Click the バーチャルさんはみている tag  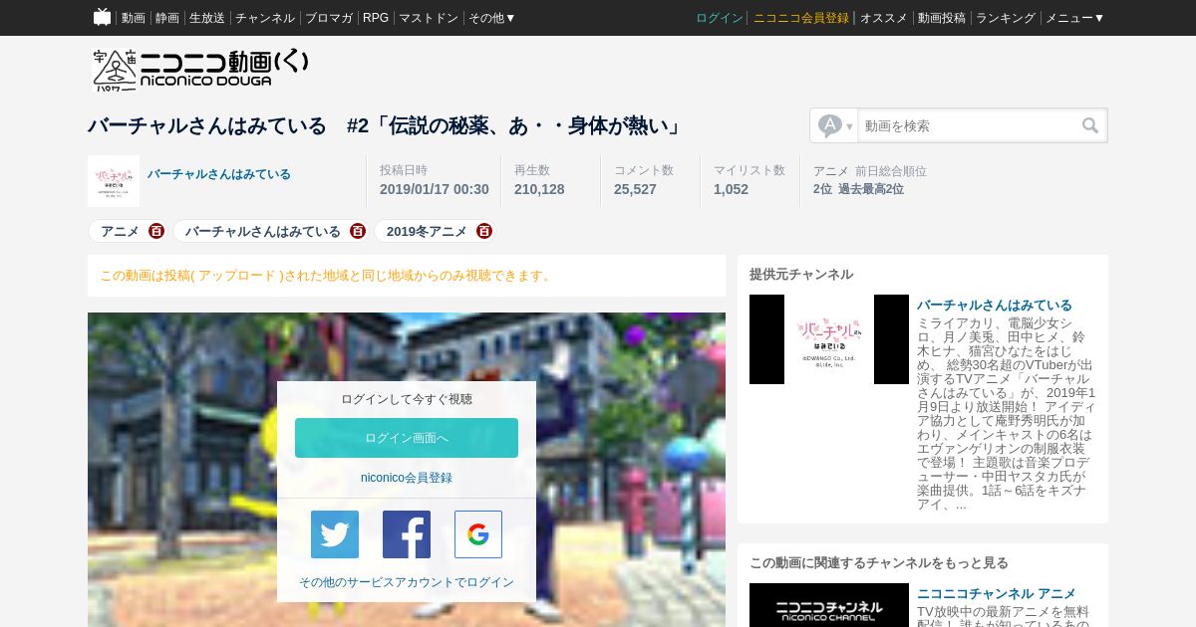tap(263, 231)
